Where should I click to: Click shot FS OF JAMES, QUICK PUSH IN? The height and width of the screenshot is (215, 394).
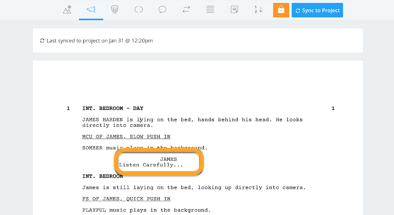[x=127, y=199]
